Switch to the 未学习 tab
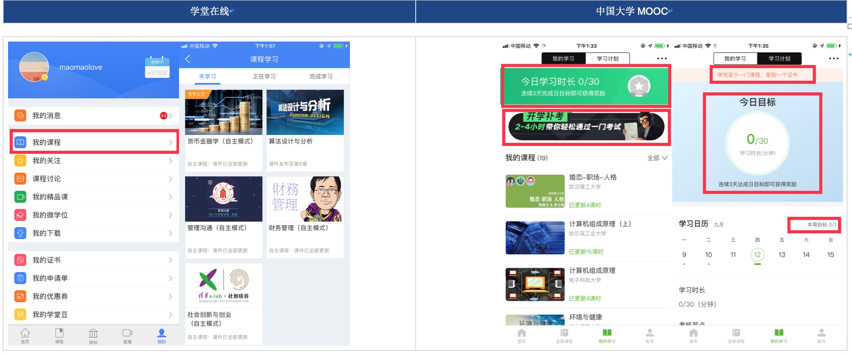Screen dimensions: 852x354 (207, 76)
